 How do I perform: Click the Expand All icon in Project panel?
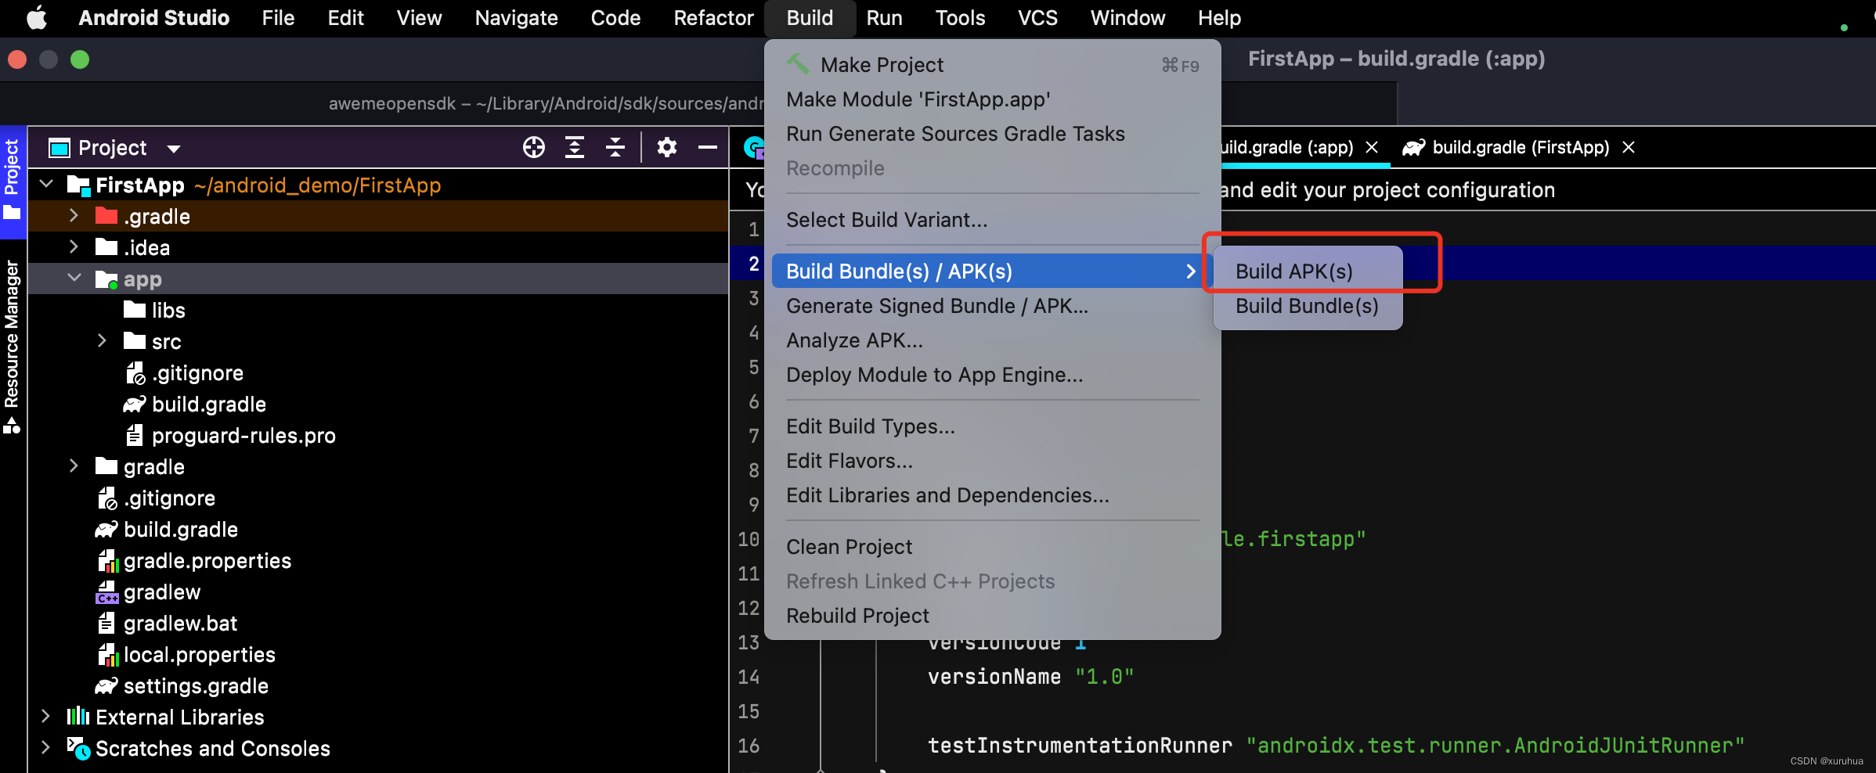(x=575, y=147)
